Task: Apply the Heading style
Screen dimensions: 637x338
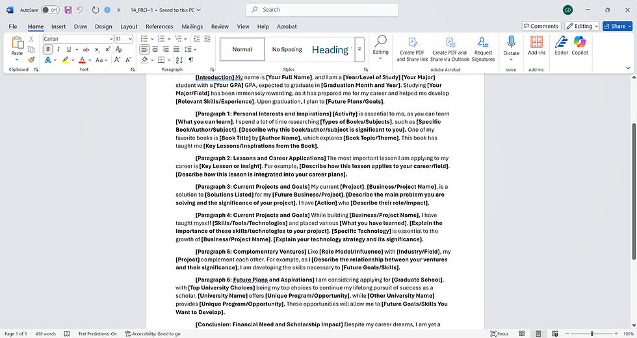Action: pos(330,49)
